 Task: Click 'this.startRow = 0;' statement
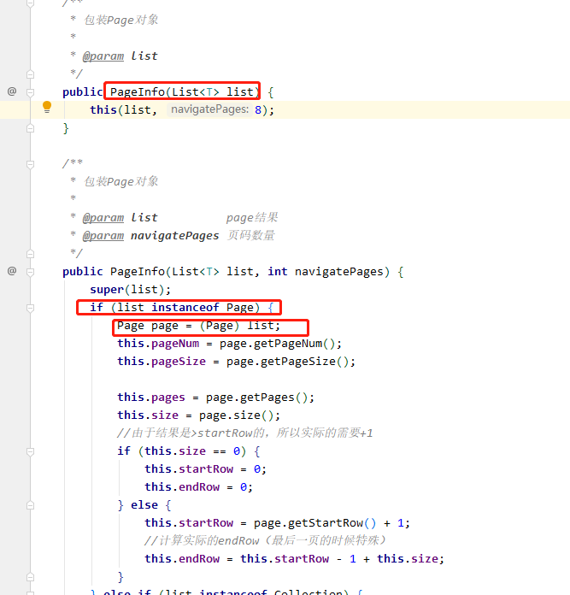click(x=205, y=469)
